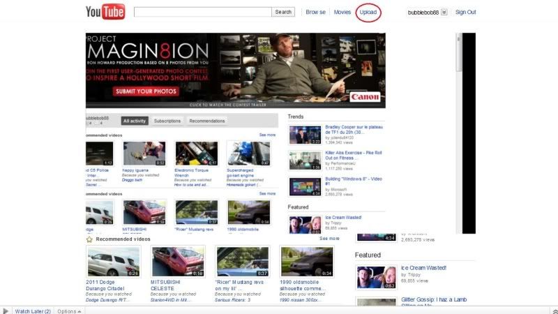558x314 pixels.
Task: Sign Out of the account
Action: pos(465,12)
